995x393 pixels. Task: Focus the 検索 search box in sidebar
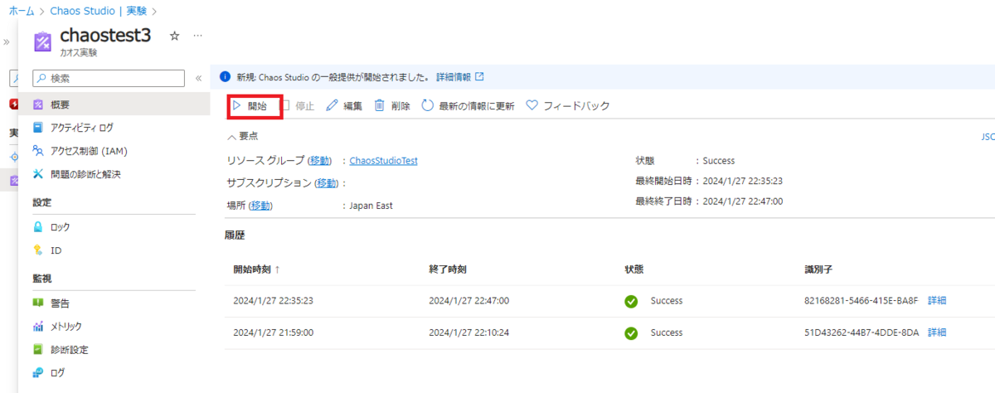(x=108, y=78)
